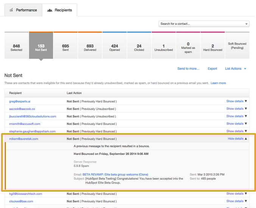
Task: Click the Learn more link
Action: pyautogui.click(x=218, y=83)
